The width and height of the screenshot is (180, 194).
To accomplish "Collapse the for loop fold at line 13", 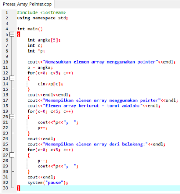I will coord(12,78).
